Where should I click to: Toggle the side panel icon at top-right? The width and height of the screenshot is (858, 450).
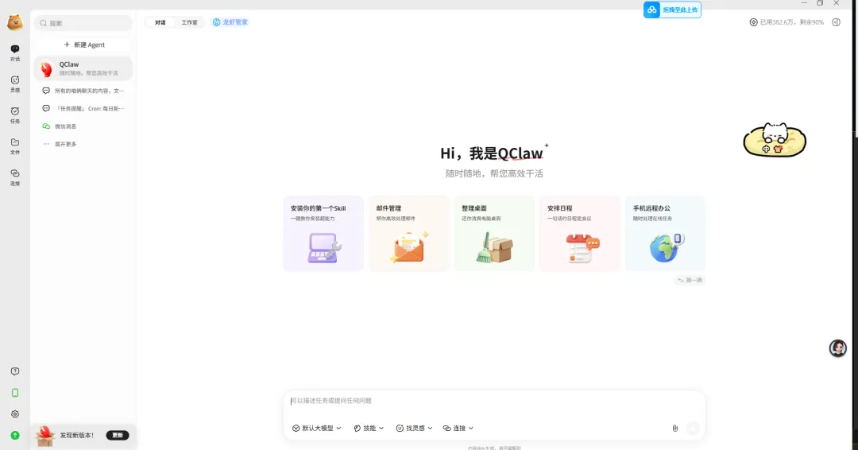pos(836,22)
